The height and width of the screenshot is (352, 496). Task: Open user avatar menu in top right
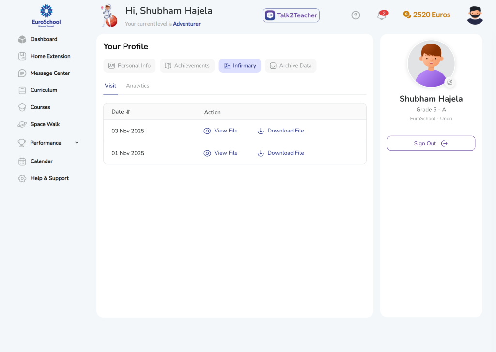[475, 15]
